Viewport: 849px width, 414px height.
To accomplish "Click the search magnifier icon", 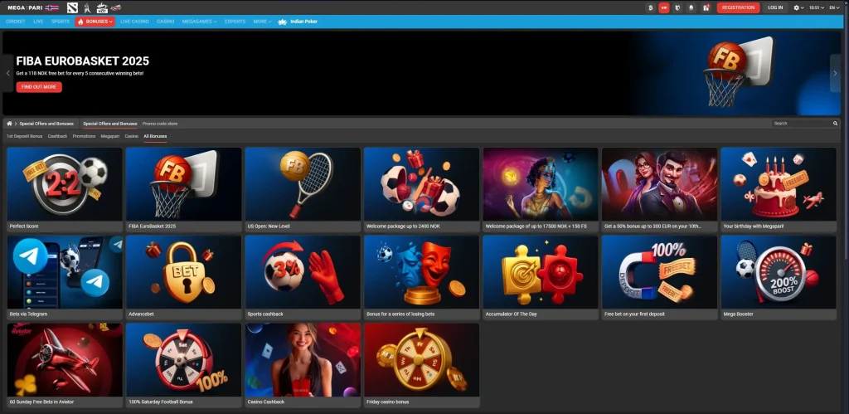I will pyautogui.click(x=835, y=123).
